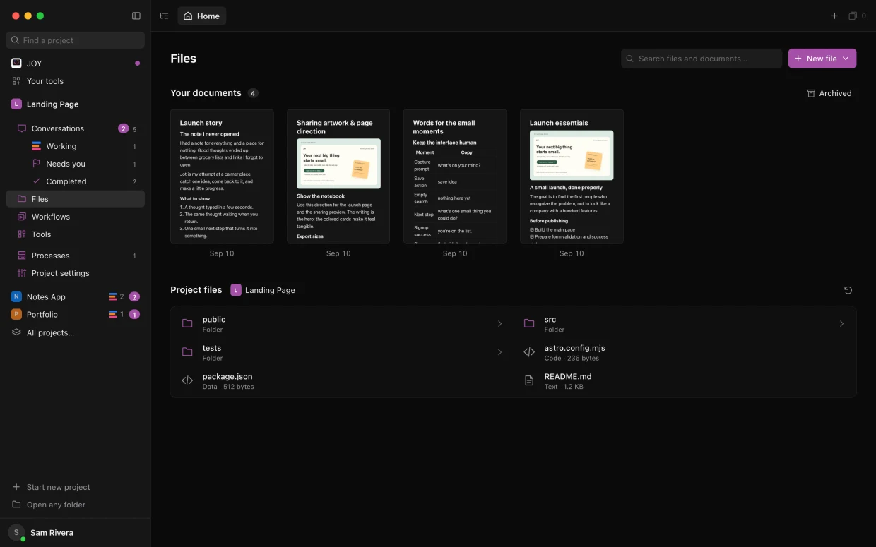876x547 pixels.
Task: Open Sharing artwork & page direction document
Action: pos(338,176)
